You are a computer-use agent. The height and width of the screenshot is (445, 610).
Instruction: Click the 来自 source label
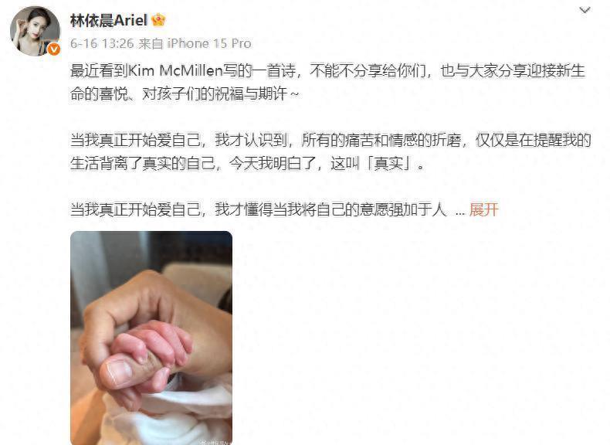click(151, 43)
